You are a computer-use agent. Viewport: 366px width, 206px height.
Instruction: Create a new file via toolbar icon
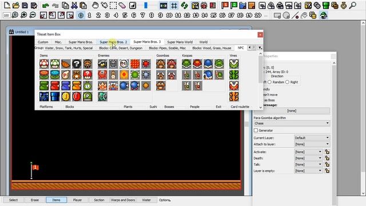click(7, 5)
